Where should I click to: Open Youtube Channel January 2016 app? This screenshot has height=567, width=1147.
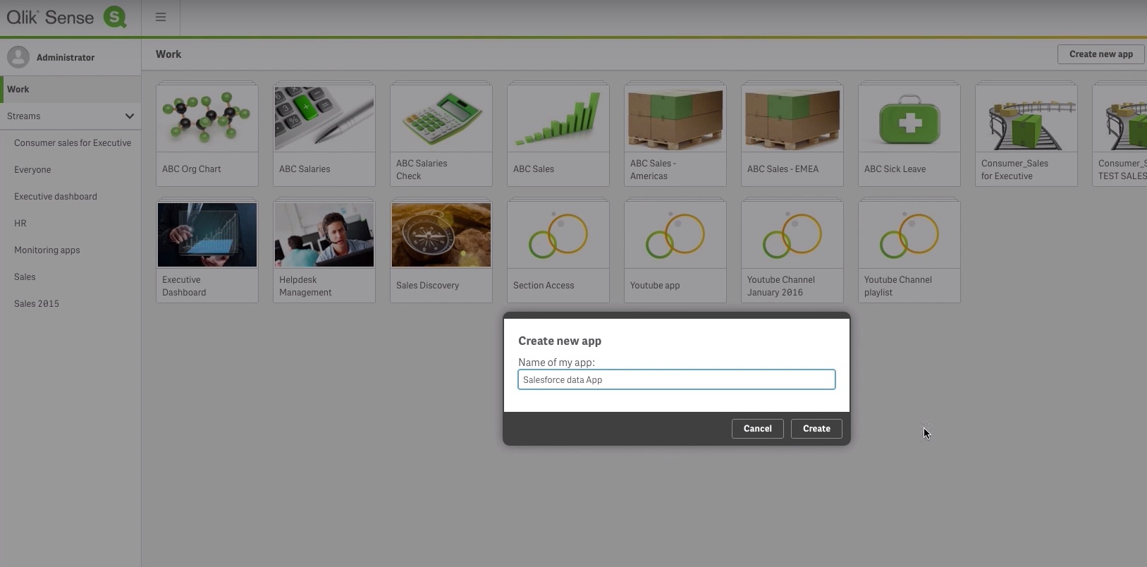pos(792,251)
